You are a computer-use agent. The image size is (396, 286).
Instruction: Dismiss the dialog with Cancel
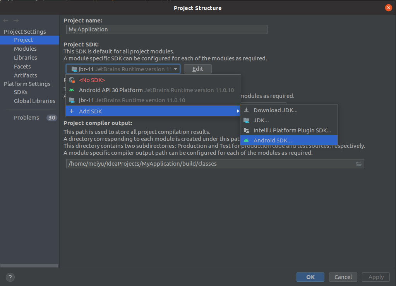(x=343, y=277)
